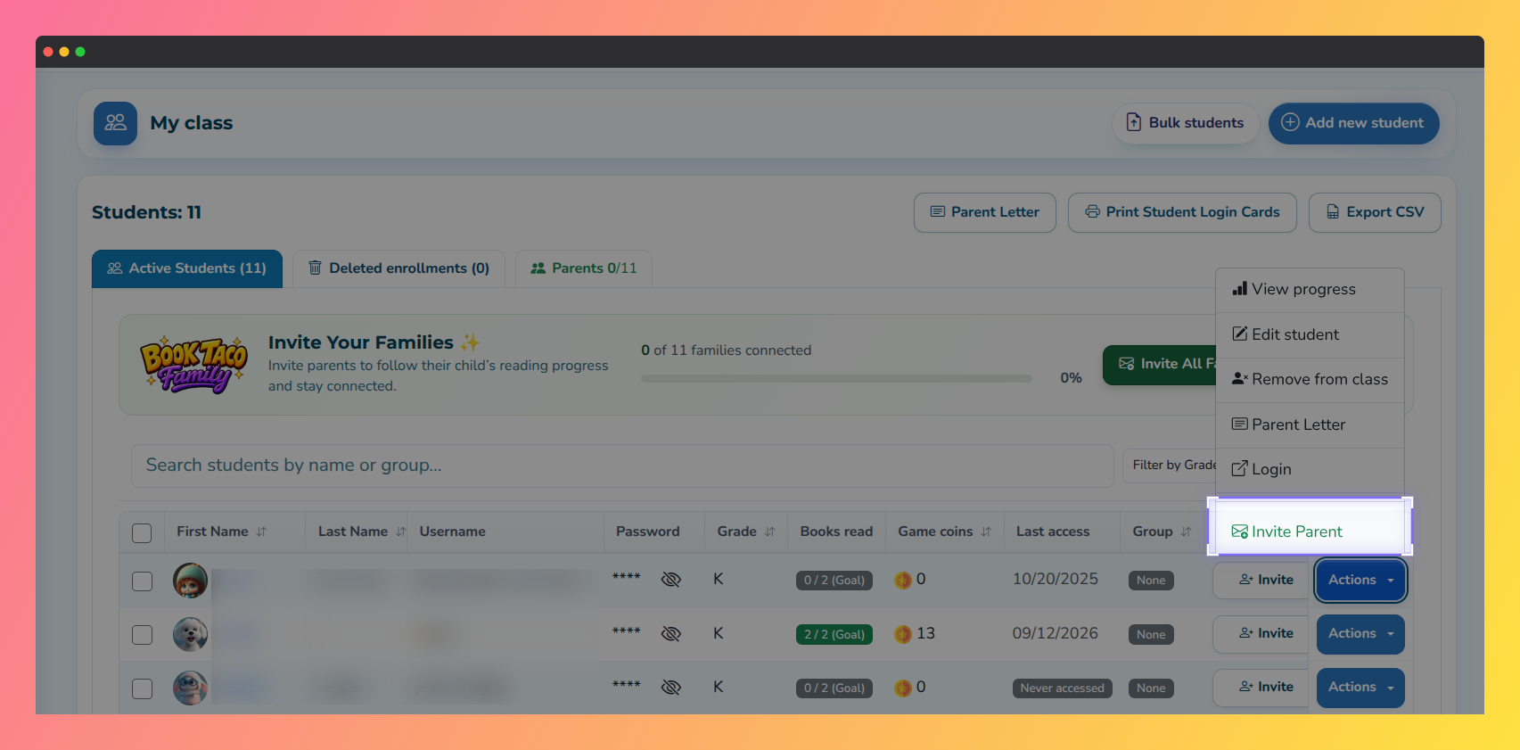Reveal password for student with 13 coins
Screen dimensions: 1520x750
(671, 633)
